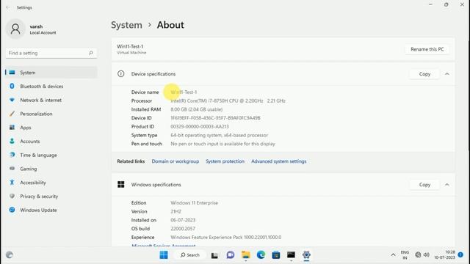Viewport: 470px width, 264px height.
Task: Click the System breadcrumb in the header
Action: 126,25
